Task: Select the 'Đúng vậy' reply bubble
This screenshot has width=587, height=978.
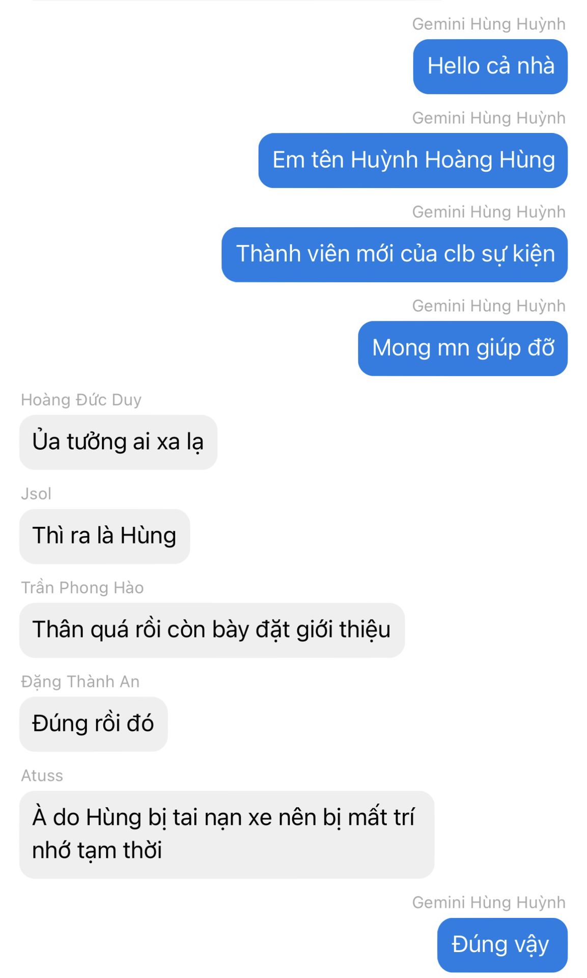Action: [502, 945]
